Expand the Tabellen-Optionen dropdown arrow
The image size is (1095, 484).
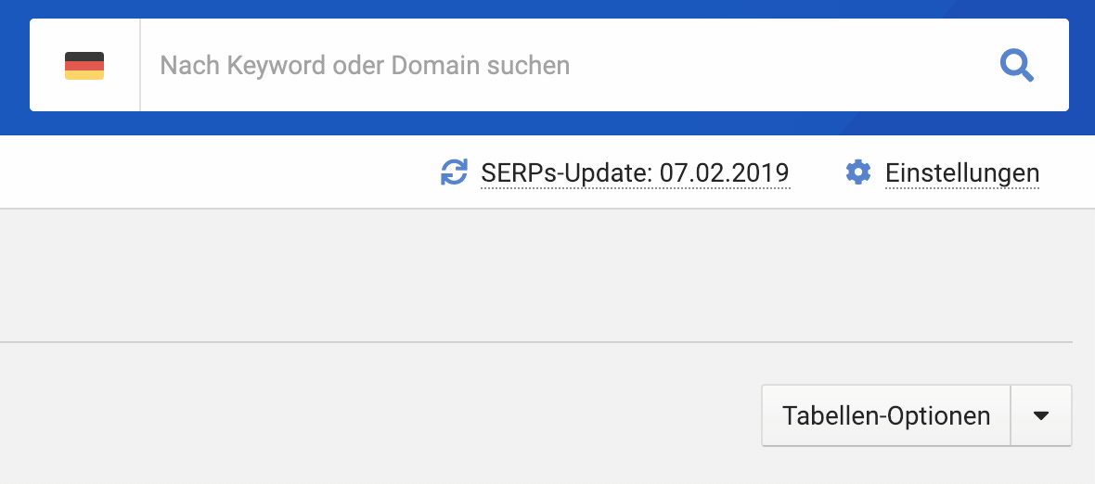(1040, 415)
